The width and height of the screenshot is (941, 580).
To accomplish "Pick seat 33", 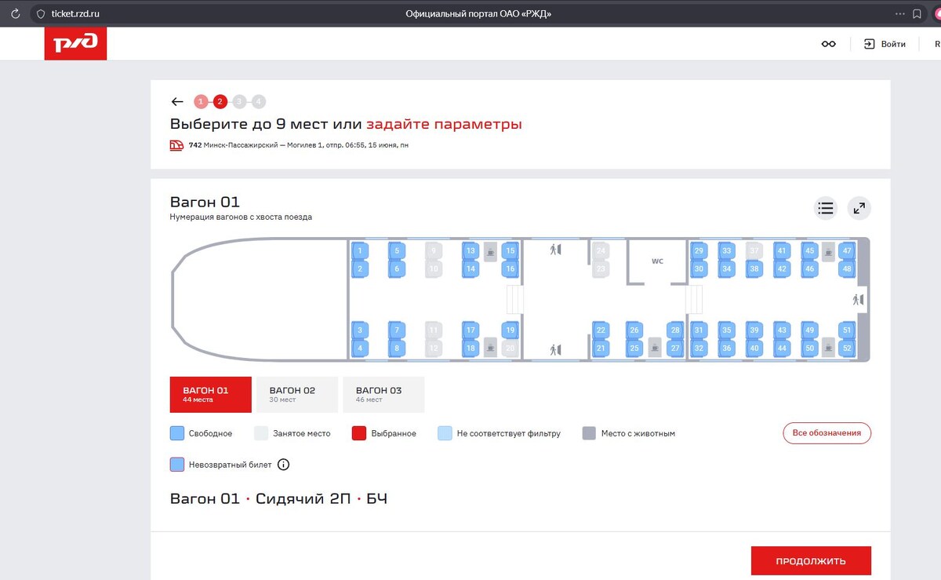I will point(727,251).
